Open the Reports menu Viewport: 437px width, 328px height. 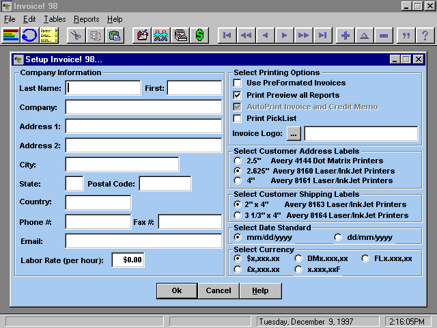click(87, 19)
